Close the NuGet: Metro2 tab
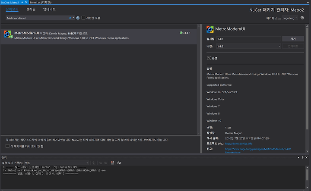Image resolution: width=311 pixels, height=191 pixels. pyautogui.click(x=26, y=3)
